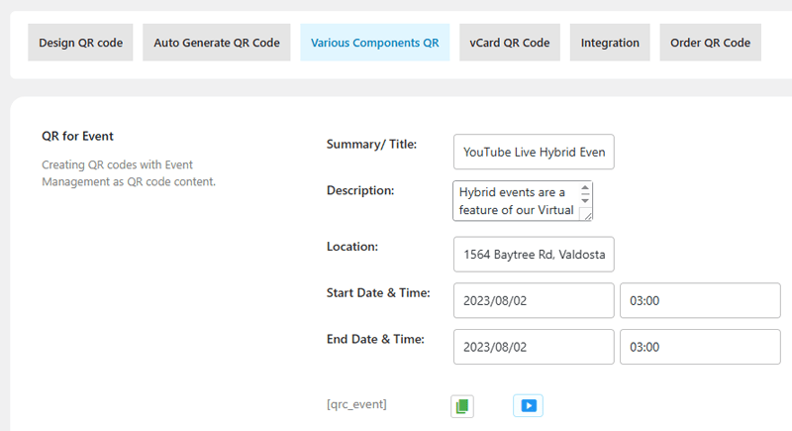Switch to Auto Generate QR Code tab
The image size is (792, 431).
(x=217, y=43)
